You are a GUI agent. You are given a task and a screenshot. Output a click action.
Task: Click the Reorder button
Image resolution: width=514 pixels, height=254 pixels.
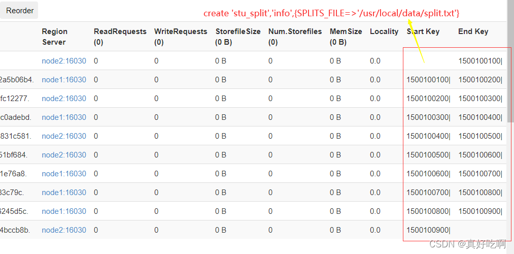coord(19,11)
